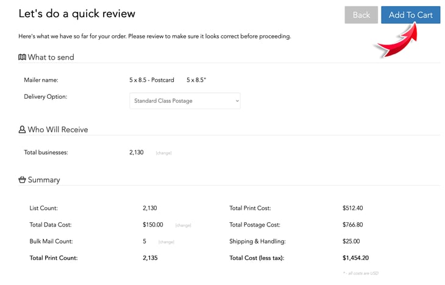The width and height of the screenshot is (445, 285).
Task: Click the all costs are USD footnote
Action: 360,273
